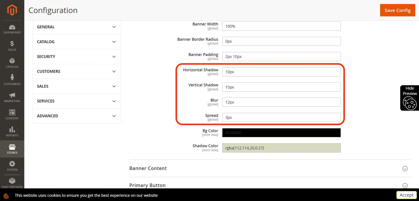Open the Content layout icon
This screenshot has width=419, height=201.
click(12, 112)
